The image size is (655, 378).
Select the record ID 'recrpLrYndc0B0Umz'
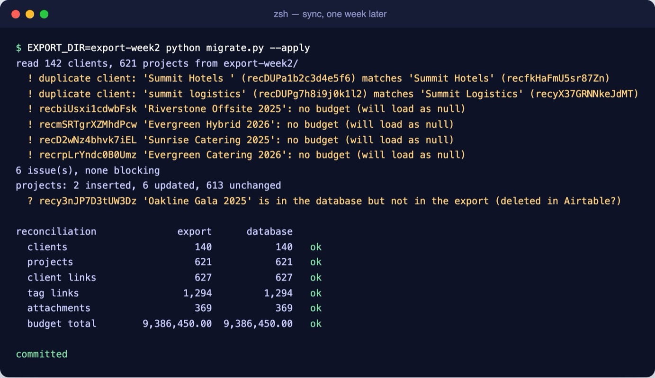click(x=88, y=155)
